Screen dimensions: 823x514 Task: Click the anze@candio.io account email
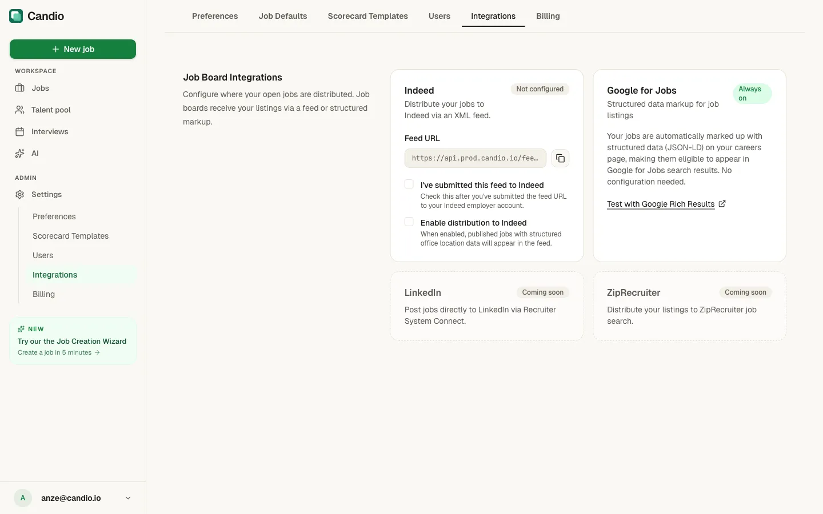71,498
